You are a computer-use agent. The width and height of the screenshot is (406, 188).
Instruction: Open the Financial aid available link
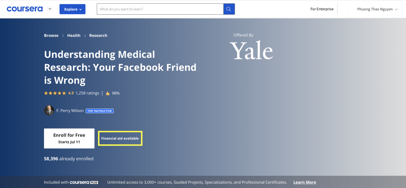[120, 139]
